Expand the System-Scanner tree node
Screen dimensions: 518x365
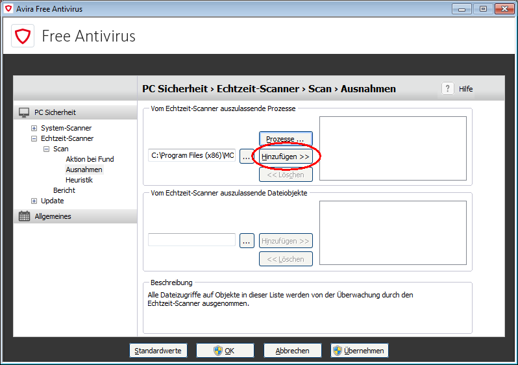[x=34, y=128]
